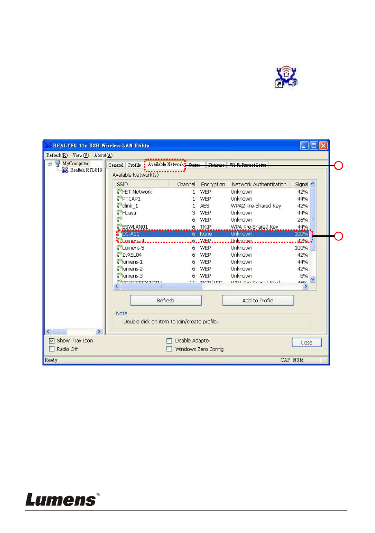Select the Realtek RTL819 tree label
The image size is (375, 533).
86,170
